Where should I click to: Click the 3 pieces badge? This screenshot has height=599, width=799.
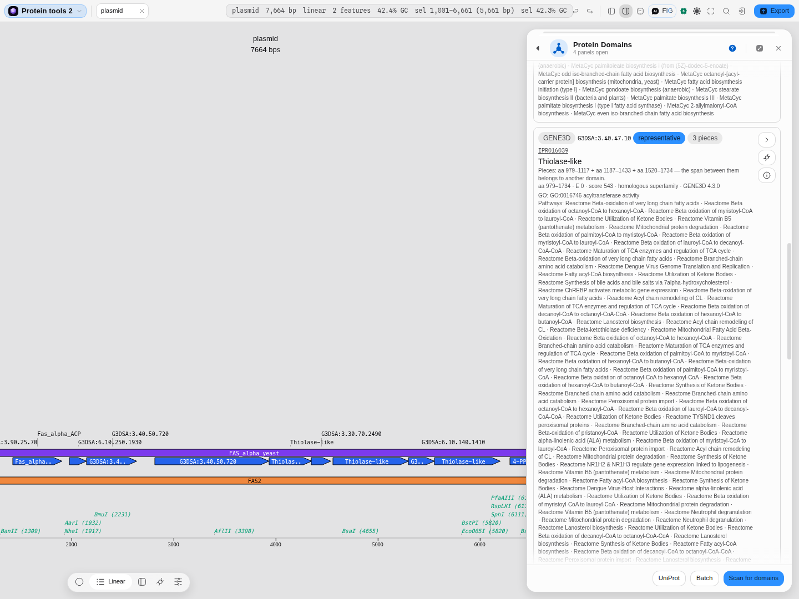coord(705,138)
